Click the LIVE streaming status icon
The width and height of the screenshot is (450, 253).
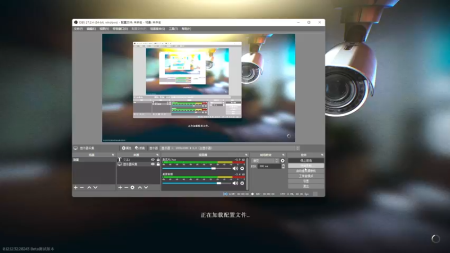click(225, 194)
